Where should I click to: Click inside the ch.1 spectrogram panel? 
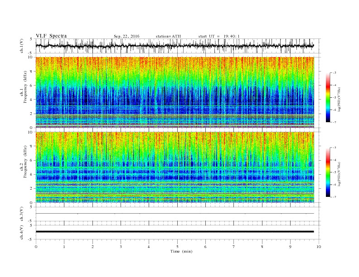[x=175, y=92]
